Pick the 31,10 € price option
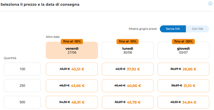 (x=183, y=86)
